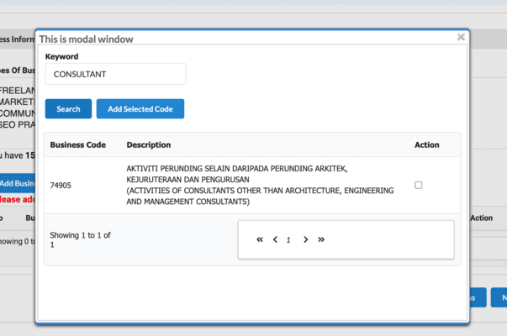The width and height of the screenshot is (507, 336).
Task: Select the 74905 business code cell
Action: pyautogui.click(x=61, y=185)
